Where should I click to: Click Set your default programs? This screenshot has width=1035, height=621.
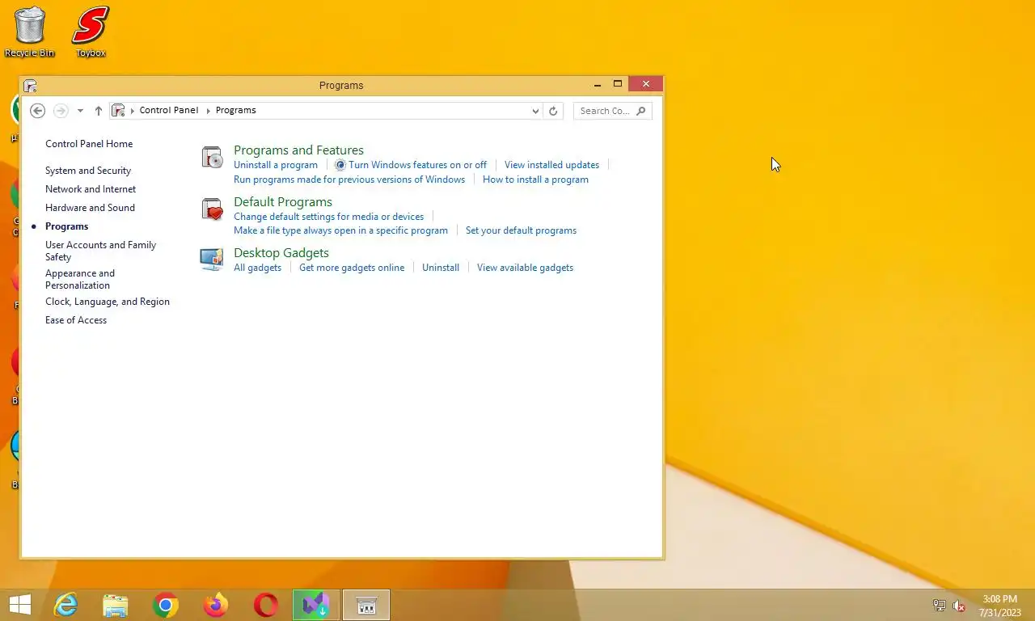tap(521, 230)
